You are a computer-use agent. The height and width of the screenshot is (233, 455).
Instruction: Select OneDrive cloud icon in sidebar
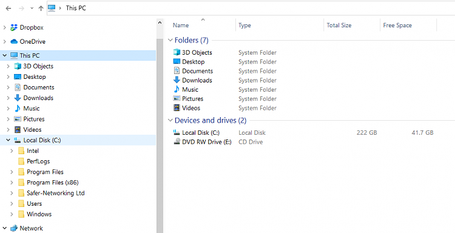click(x=14, y=41)
